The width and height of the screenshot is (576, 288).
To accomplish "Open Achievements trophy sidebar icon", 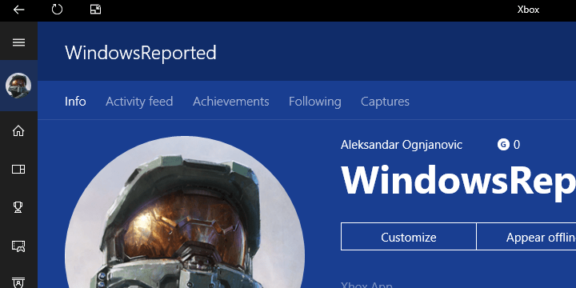I will 18,207.
